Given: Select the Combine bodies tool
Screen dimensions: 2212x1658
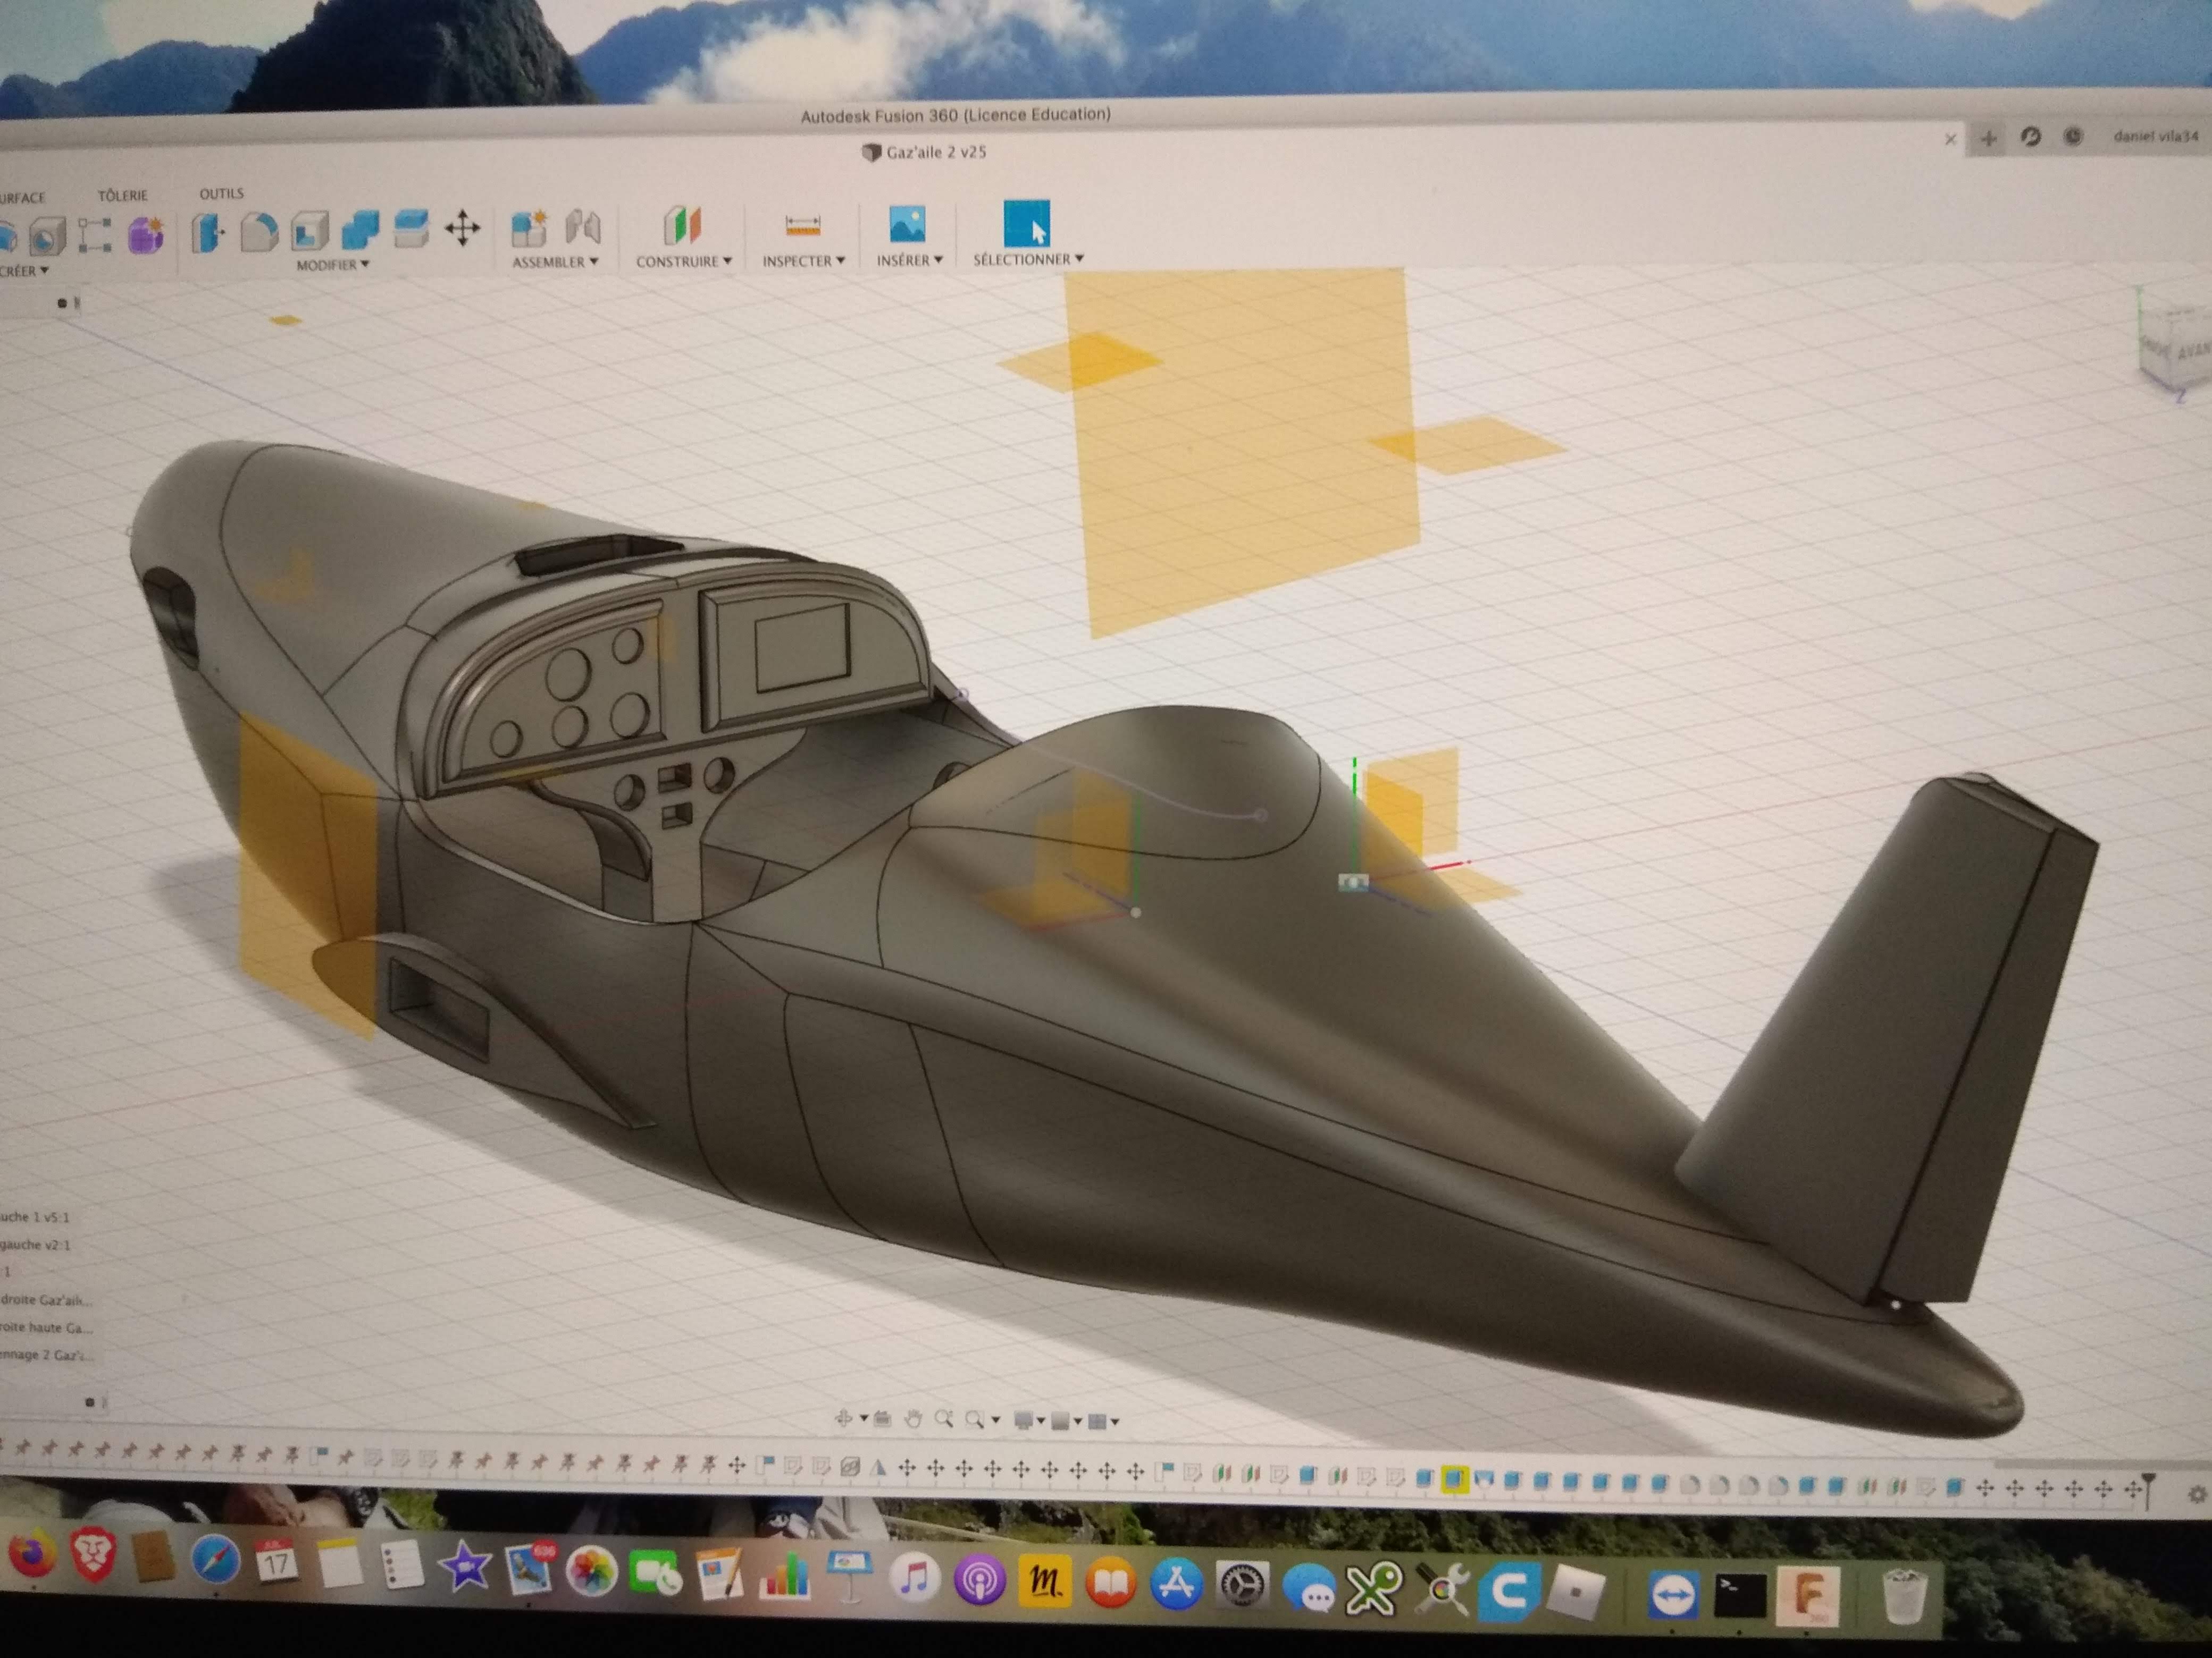Looking at the screenshot, I should [x=360, y=230].
